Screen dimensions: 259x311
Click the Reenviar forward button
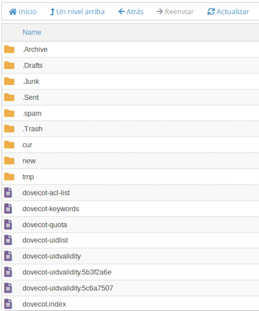175,12
